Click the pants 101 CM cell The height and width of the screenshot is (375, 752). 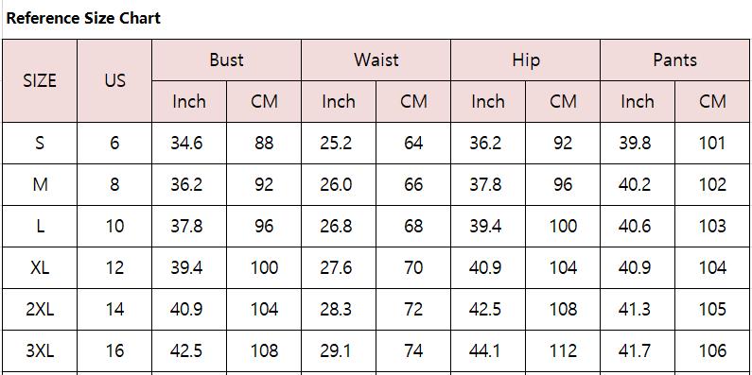click(712, 143)
